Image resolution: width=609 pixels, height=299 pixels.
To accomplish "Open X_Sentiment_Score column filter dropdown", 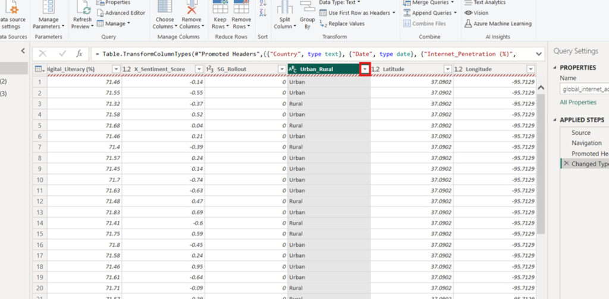I will pos(199,69).
